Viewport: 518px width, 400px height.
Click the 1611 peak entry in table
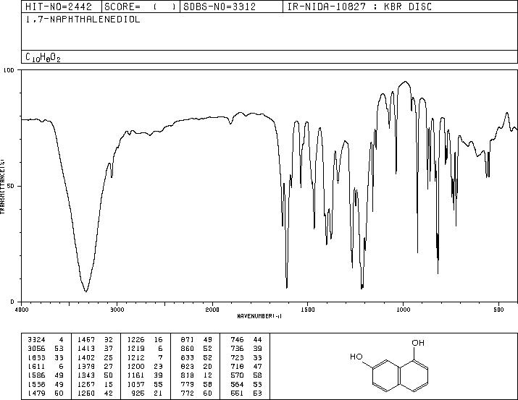46,366
